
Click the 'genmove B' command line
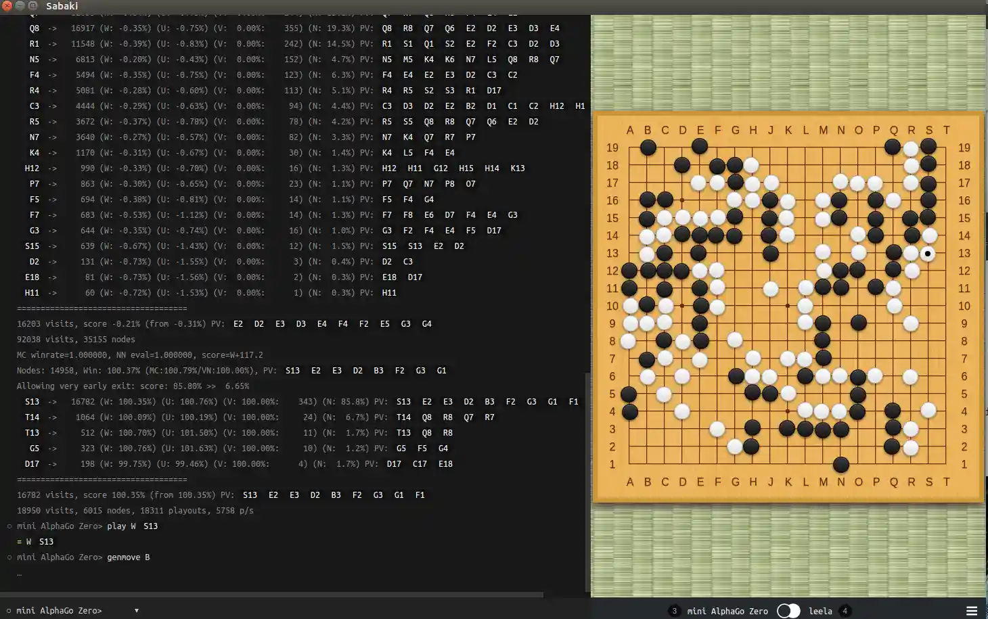pos(129,557)
